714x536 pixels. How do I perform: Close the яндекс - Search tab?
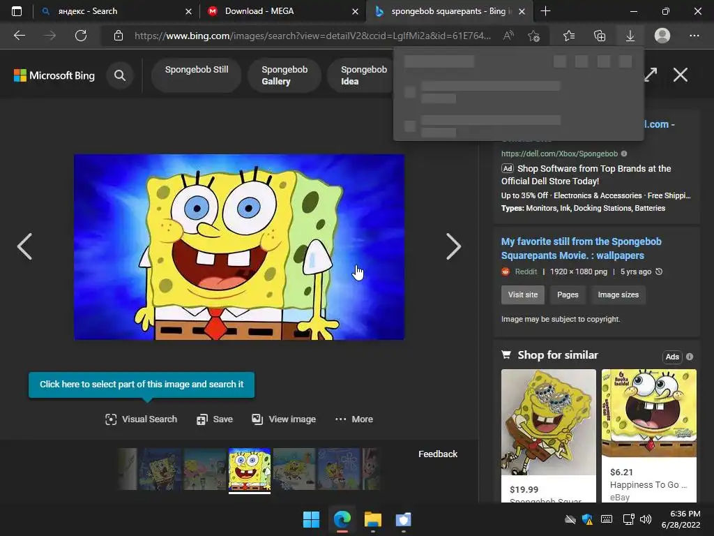pyautogui.click(x=188, y=11)
